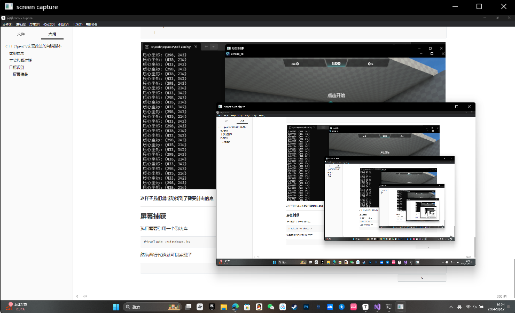Viewport: 515px width, 313px height.
Task: Toggle source code mode at bottom left
Action: click(85, 296)
